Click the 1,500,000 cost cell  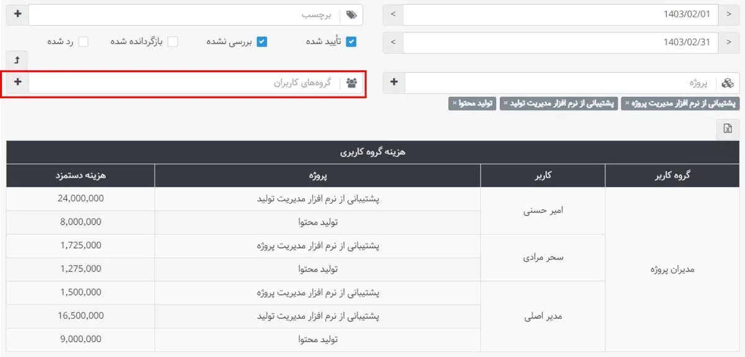pyautogui.click(x=81, y=292)
